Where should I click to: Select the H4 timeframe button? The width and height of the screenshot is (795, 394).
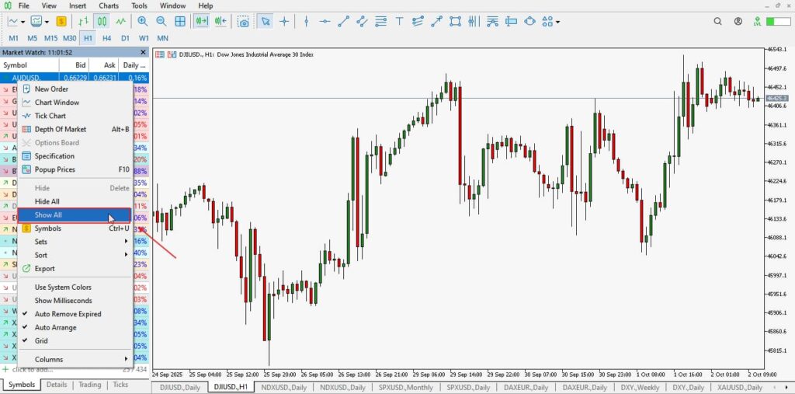pyautogui.click(x=106, y=37)
